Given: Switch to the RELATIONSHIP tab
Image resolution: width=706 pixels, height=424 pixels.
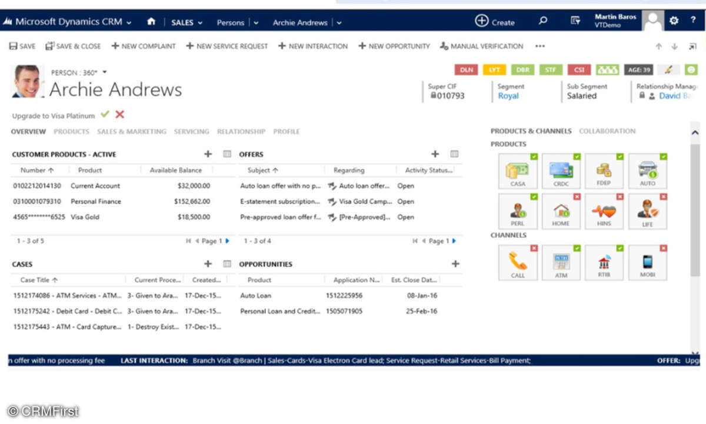Looking at the screenshot, I should (241, 132).
